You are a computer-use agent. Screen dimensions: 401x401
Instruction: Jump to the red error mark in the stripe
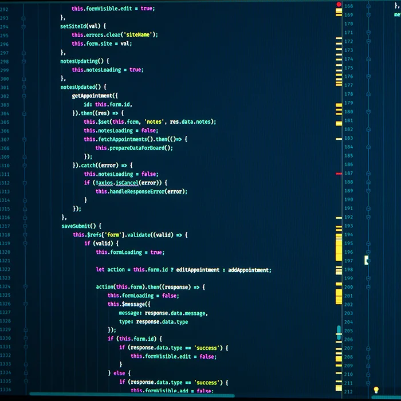tap(339, 173)
